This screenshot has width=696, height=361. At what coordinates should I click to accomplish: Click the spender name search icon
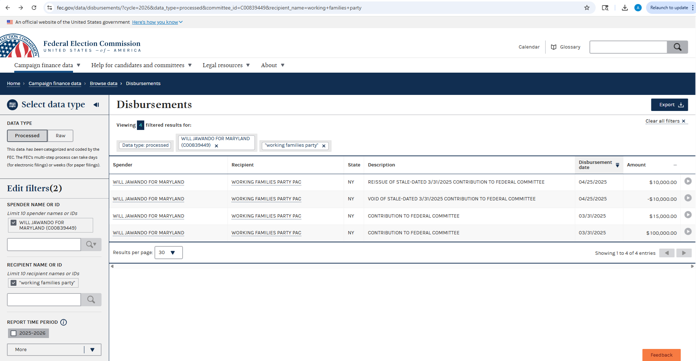pyautogui.click(x=91, y=245)
